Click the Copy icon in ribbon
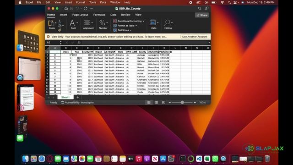Image resolution: width=293 pixels, height=165 pixels. [60, 26]
